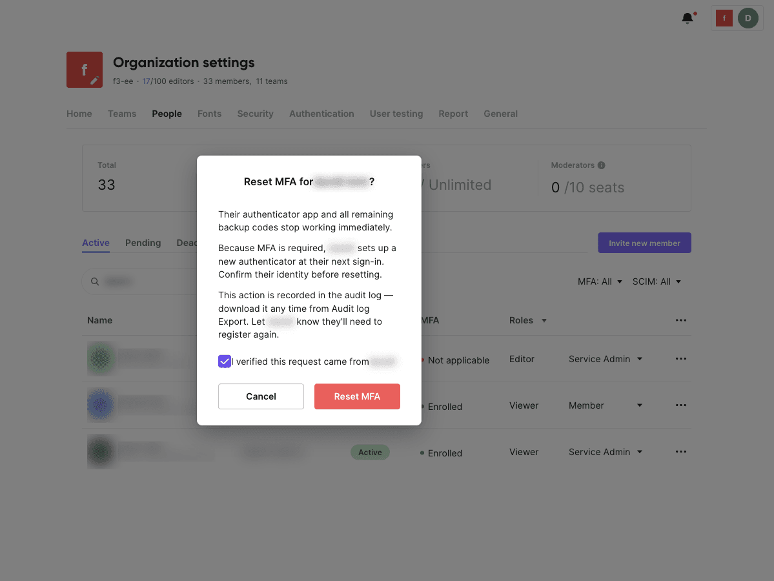Viewport: 774px width, 581px height.
Task: Change the last row's Service Admin dropdown
Action: tap(605, 452)
